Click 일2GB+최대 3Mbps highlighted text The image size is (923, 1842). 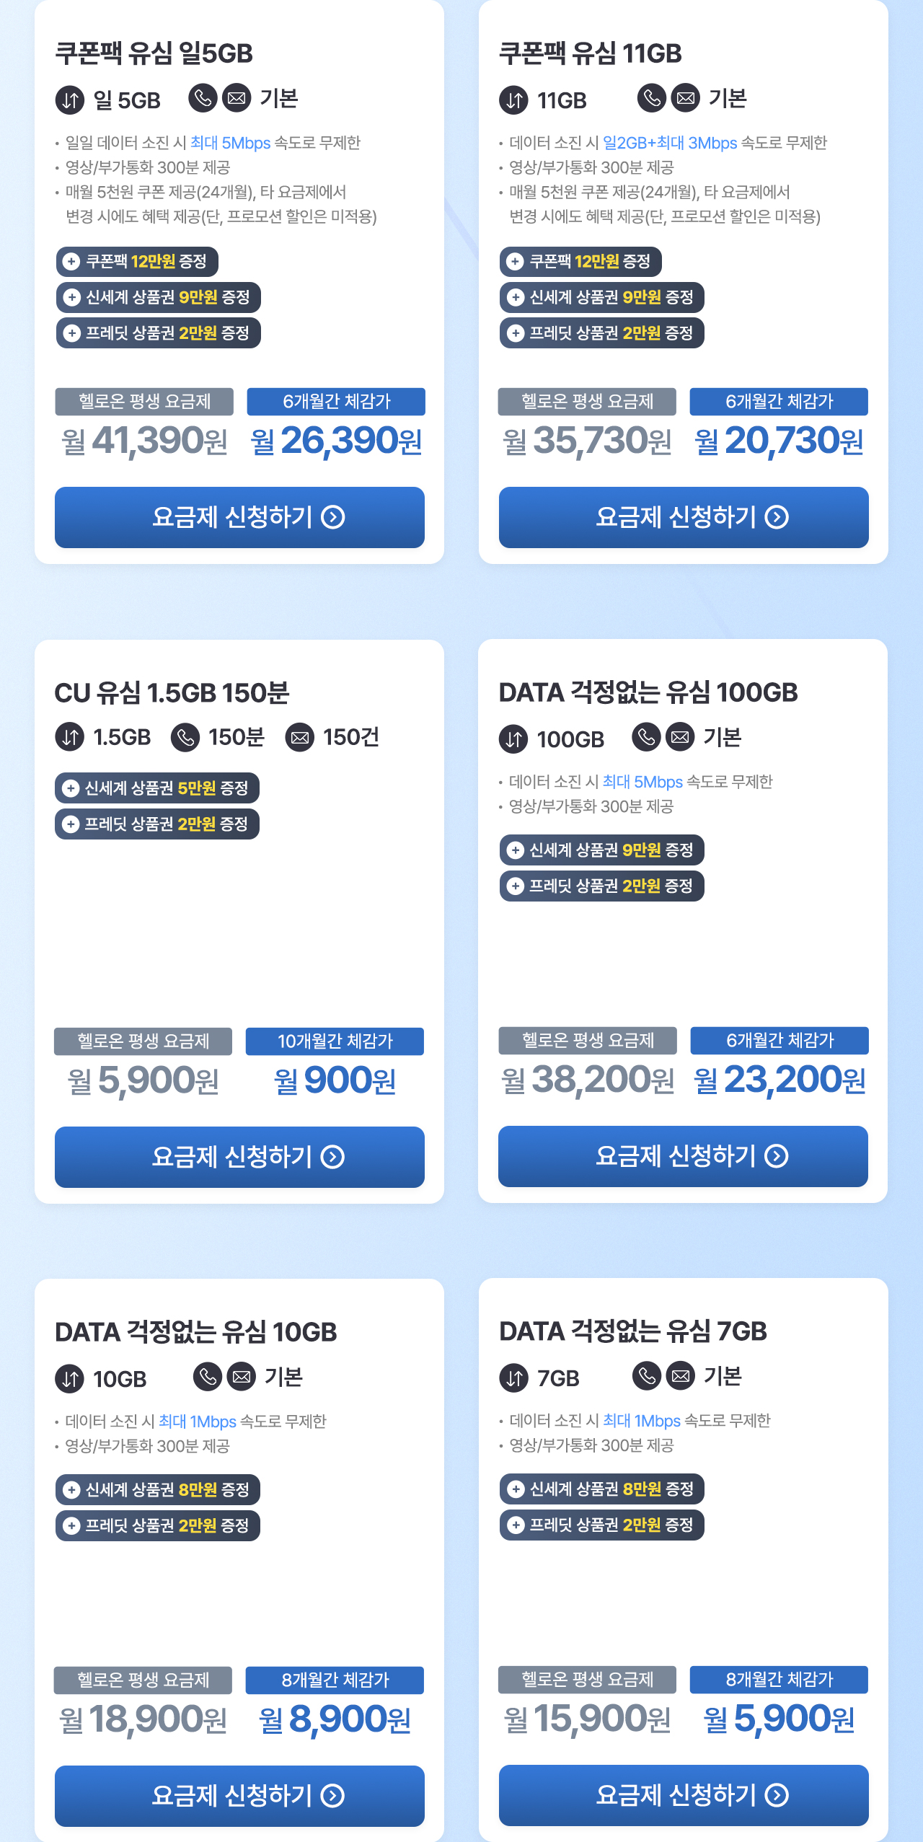[670, 143]
